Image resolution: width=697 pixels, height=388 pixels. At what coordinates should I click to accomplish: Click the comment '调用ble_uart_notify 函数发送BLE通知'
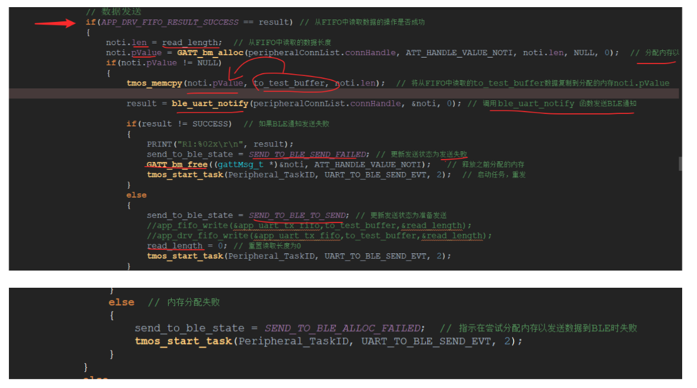coord(559,104)
